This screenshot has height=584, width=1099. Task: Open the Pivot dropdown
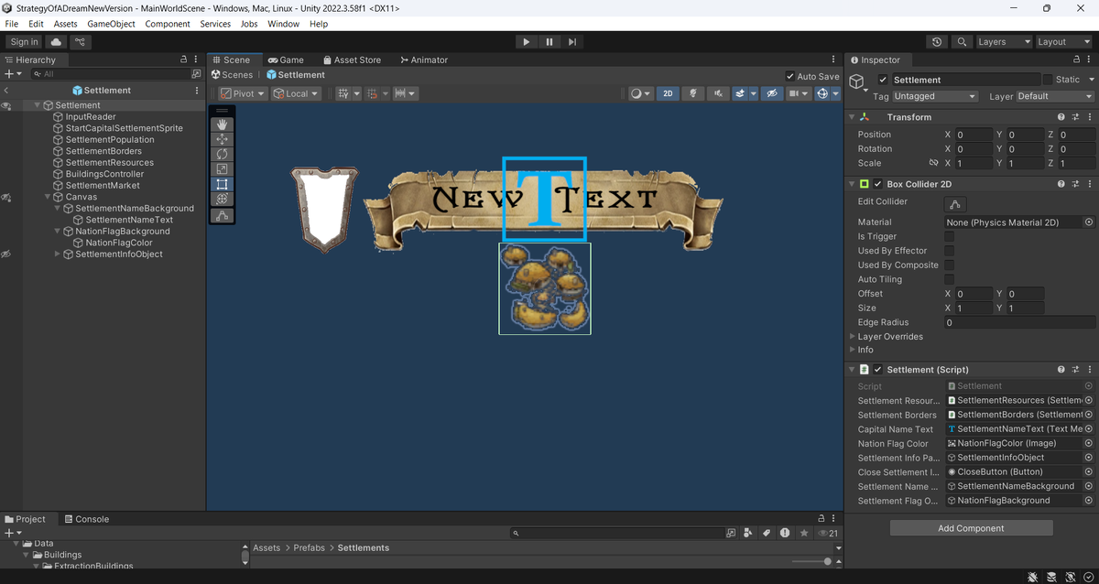pyautogui.click(x=243, y=93)
